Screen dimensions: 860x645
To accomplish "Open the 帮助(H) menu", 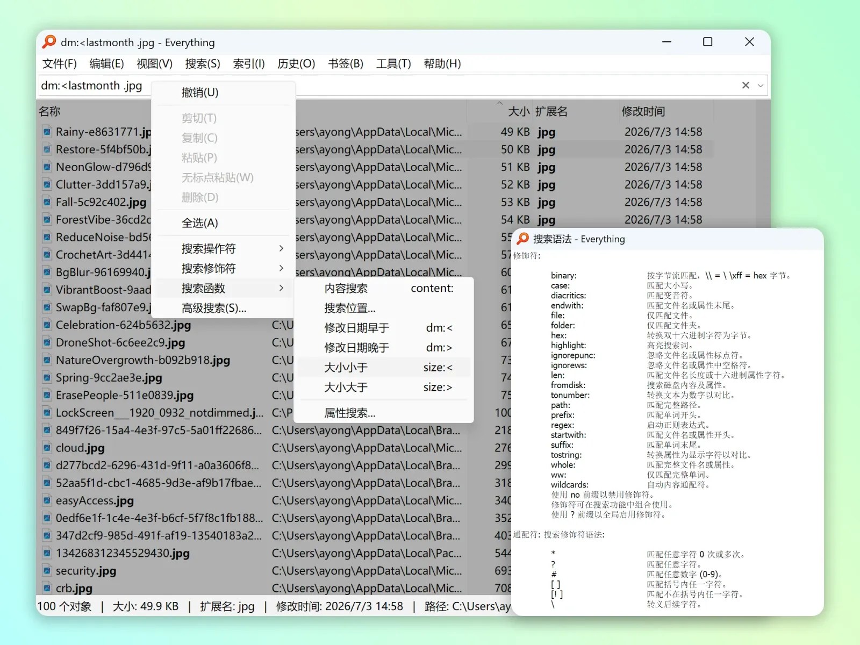I will pyautogui.click(x=442, y=63).
